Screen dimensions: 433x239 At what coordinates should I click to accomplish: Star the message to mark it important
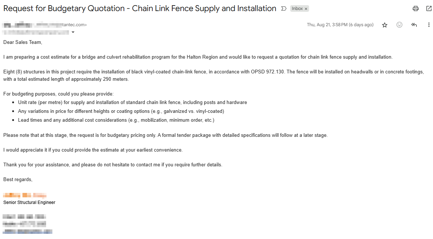point(385,25)
